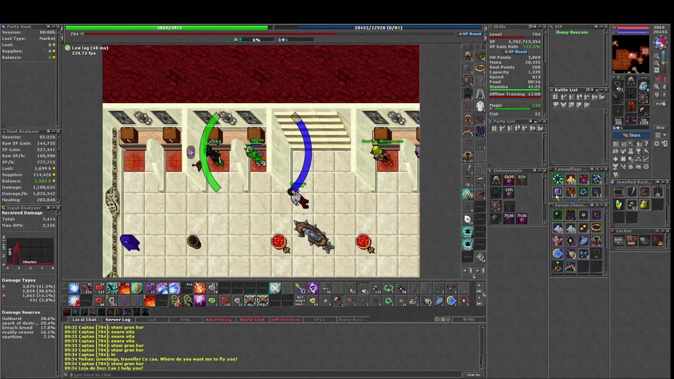Click the 10h imbuement slot
Viewport: 674px width, 379px height.
tap(509, 193)
